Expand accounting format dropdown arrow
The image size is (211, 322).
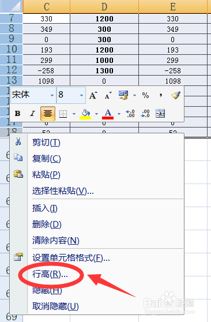pyautogui.click(x=134, y=95)
